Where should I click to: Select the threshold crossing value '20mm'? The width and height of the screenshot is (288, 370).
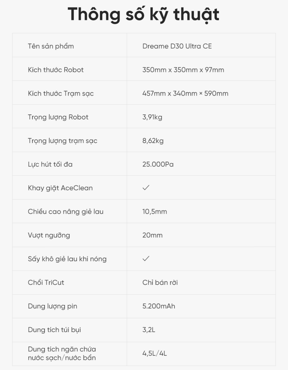(x=152, y=235)
